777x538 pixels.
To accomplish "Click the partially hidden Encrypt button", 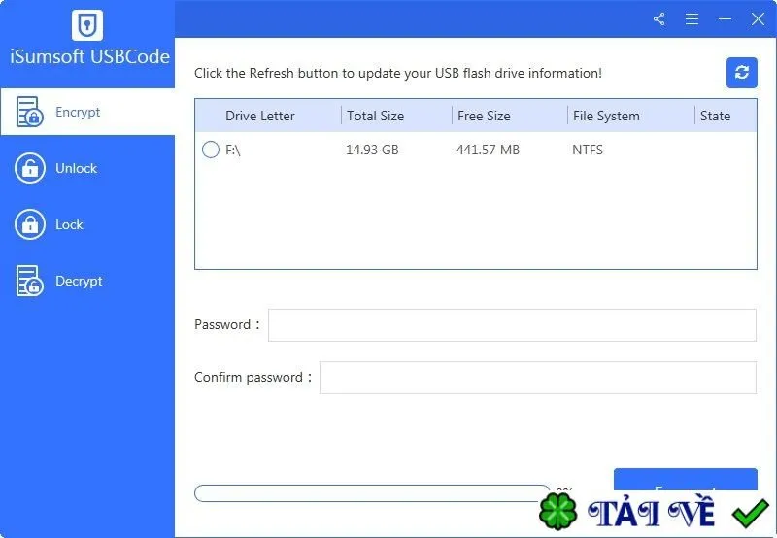I will (x=686, y=480).
